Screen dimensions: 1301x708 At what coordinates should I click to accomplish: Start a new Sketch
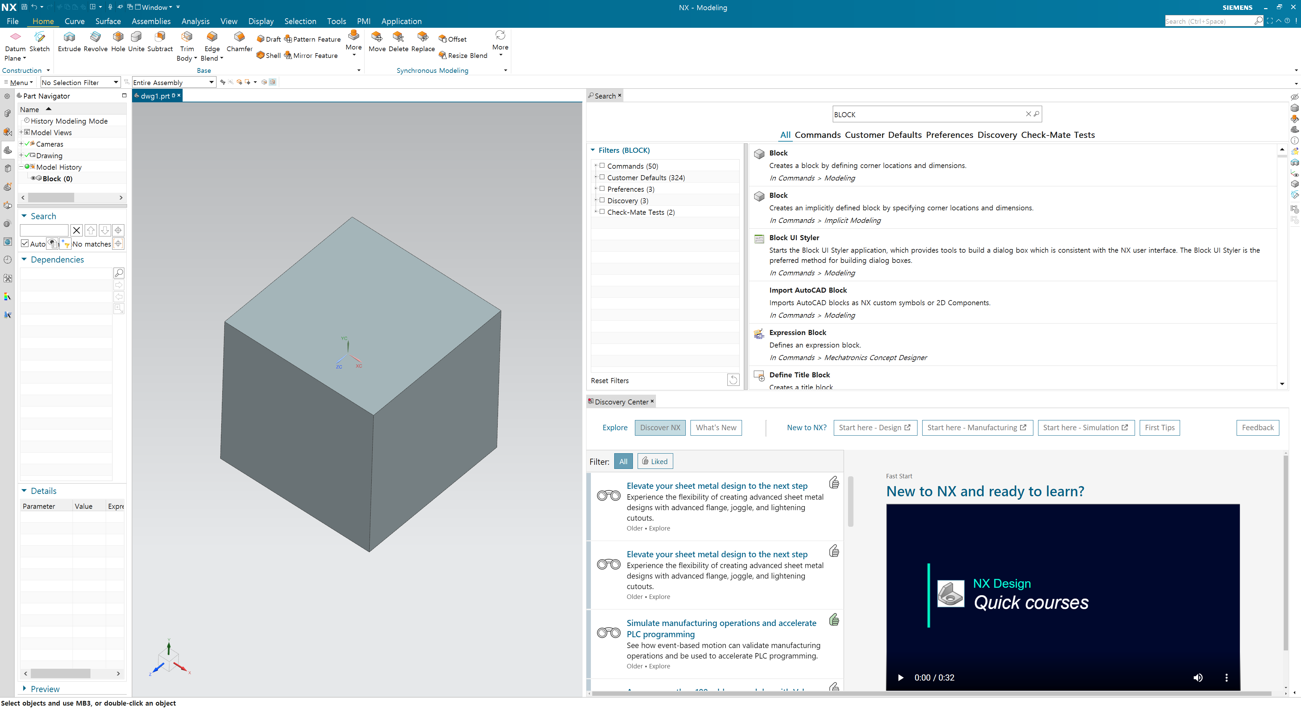39,41
